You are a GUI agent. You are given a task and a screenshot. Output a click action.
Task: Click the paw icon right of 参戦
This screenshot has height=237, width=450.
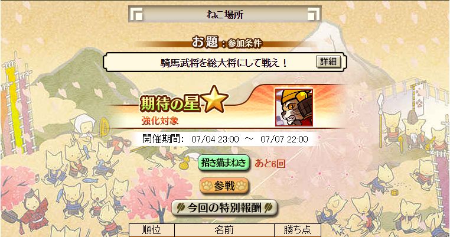[x=241, y=186]
